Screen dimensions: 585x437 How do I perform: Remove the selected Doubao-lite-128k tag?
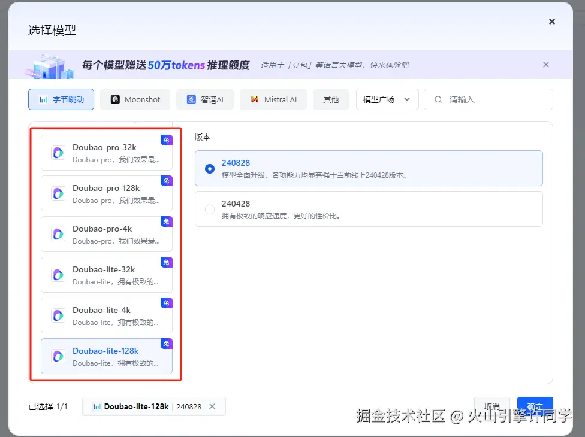pyautogui.click(x=212, y=406)
